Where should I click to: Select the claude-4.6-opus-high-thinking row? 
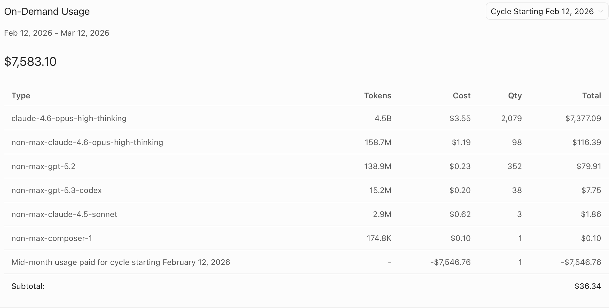point(306,118)
